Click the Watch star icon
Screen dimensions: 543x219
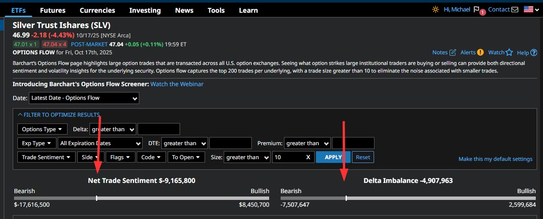pyautogui.click(x=509, y=52)
